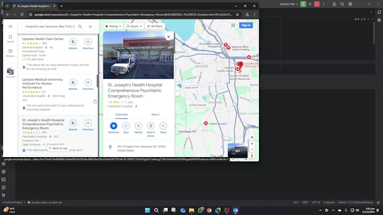383x215 pixels.
Task: Open Search Everywhere in the IDE
Action: 342,4
